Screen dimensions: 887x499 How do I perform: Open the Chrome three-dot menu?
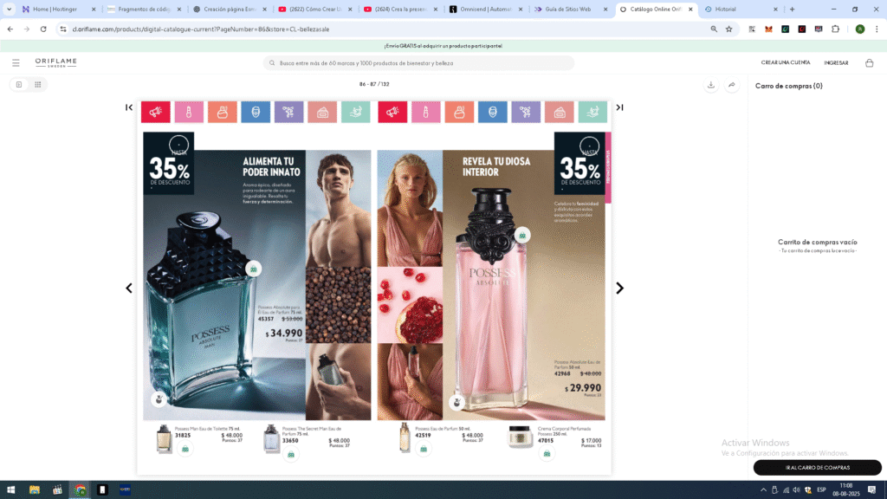[877, 29]
